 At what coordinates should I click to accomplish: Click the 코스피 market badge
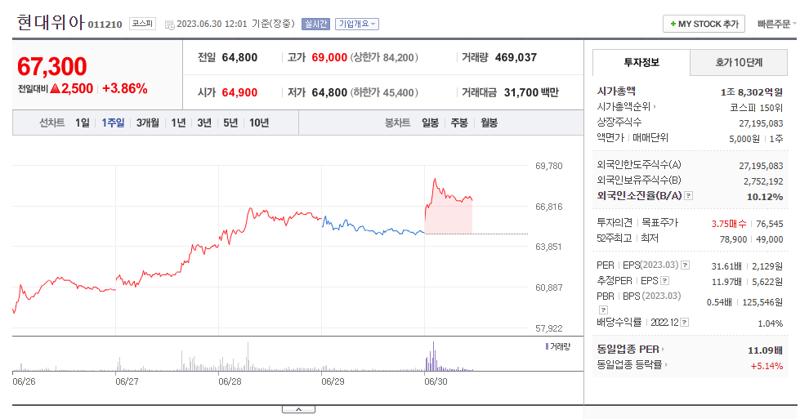click(142, 23)
